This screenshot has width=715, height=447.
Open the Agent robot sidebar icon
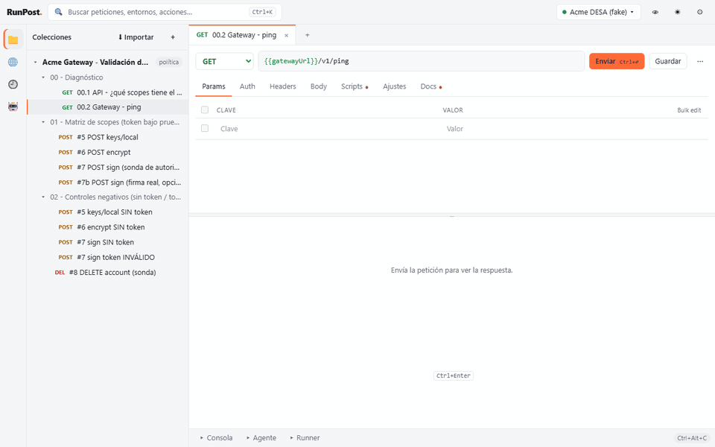13,107
